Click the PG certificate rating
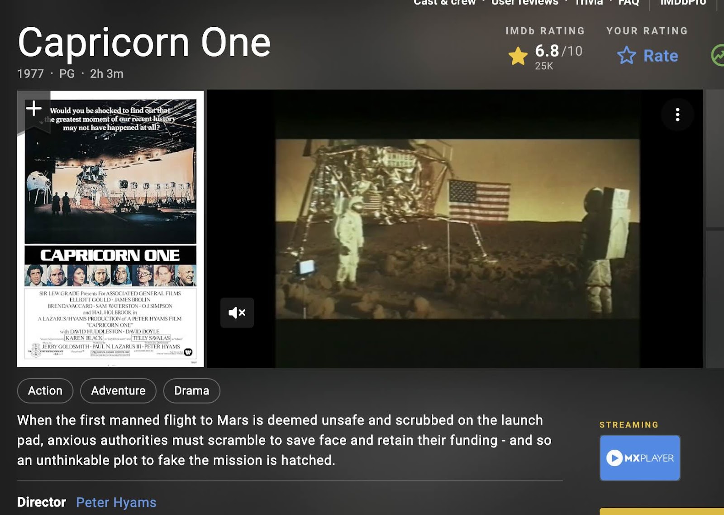 (x=67, y=74)
